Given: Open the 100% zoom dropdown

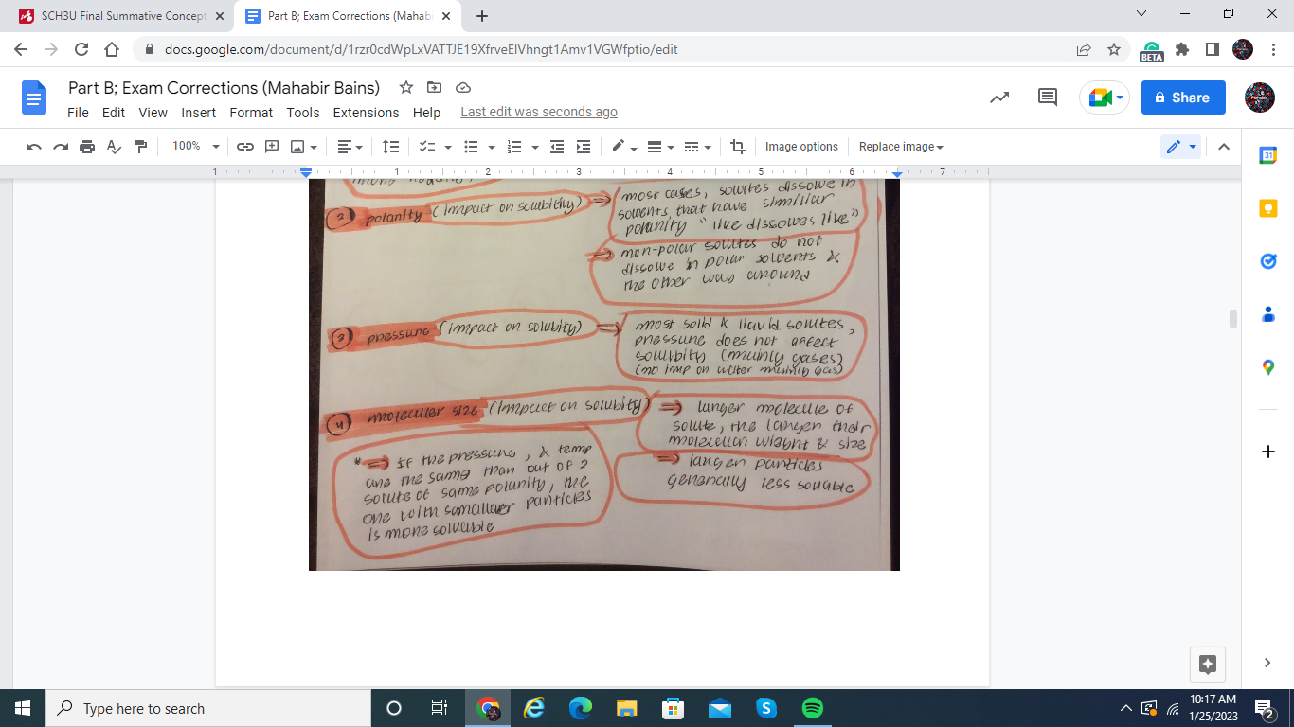Looking at the screenshot, I should (x=195, y=147).
